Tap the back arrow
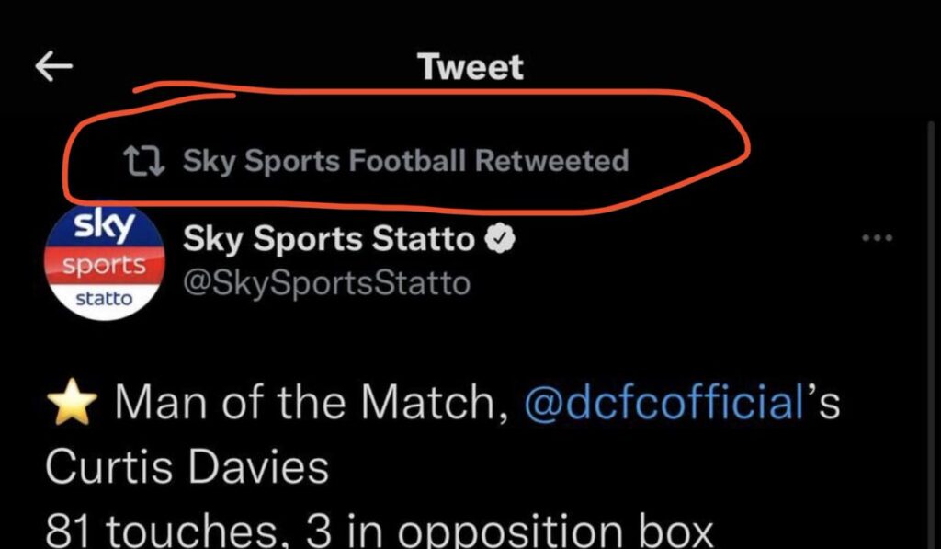 click(53, 67)
